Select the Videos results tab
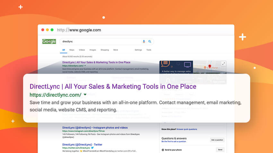 [82, 50]
